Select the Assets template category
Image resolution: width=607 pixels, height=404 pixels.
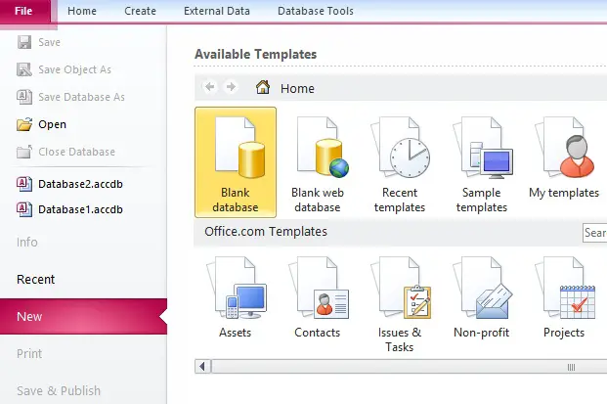[236, 297]
